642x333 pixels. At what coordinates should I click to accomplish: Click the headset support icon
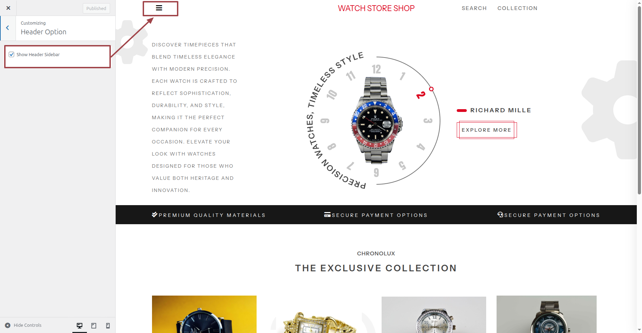[500, 214]
